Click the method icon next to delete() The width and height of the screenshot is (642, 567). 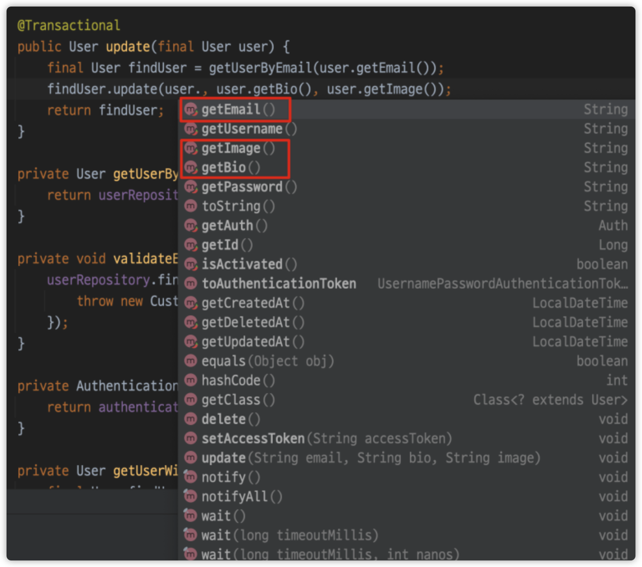pos(191,419)
